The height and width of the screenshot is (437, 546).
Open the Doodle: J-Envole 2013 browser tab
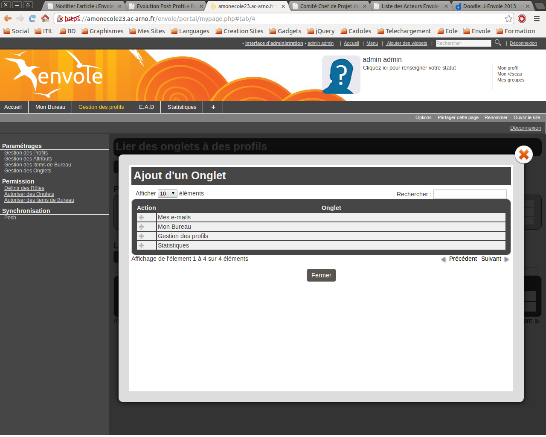(x=489, y=6)
